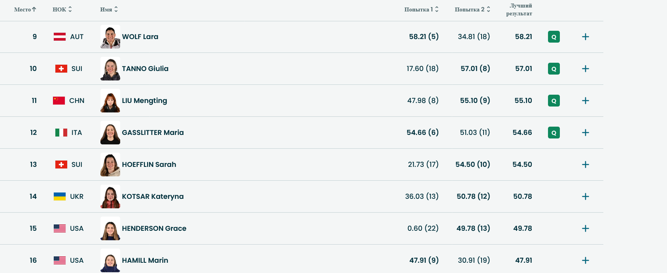This screenshot has height=273, width=667.
Task: Sort results by Попытка 1
Action: (421, 9)
